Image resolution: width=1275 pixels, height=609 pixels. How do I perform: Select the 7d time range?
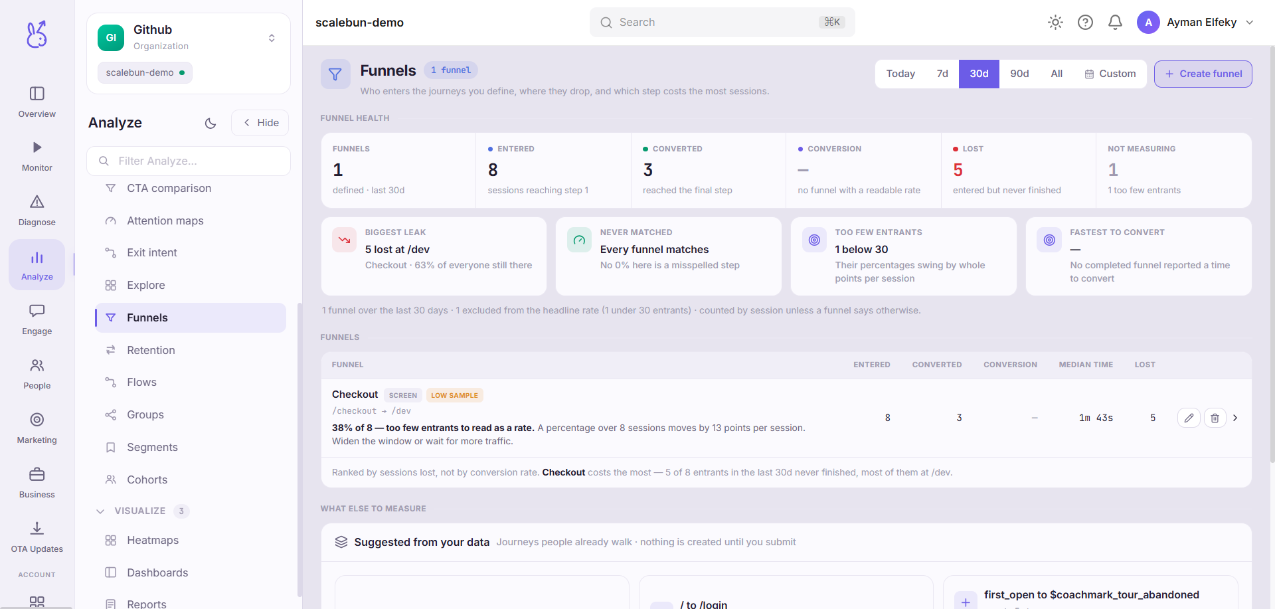[942, 74]
